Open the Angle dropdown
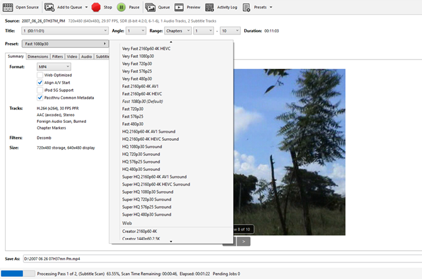Image resolution: width=422 pixels, height=279 pixels. coord(136,30)
